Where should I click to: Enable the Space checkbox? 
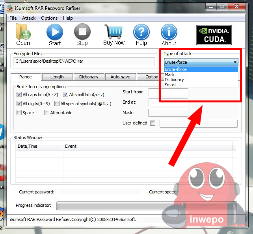coord(19,112)
